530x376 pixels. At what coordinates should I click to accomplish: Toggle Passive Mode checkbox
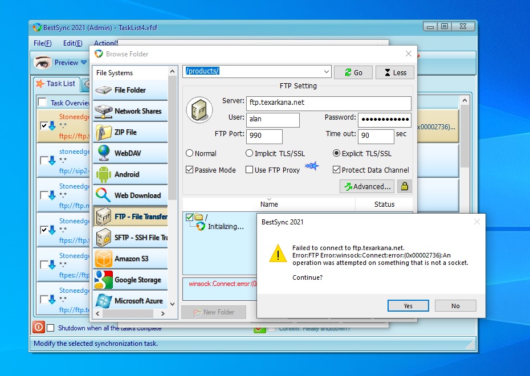[x=190, y=170]
